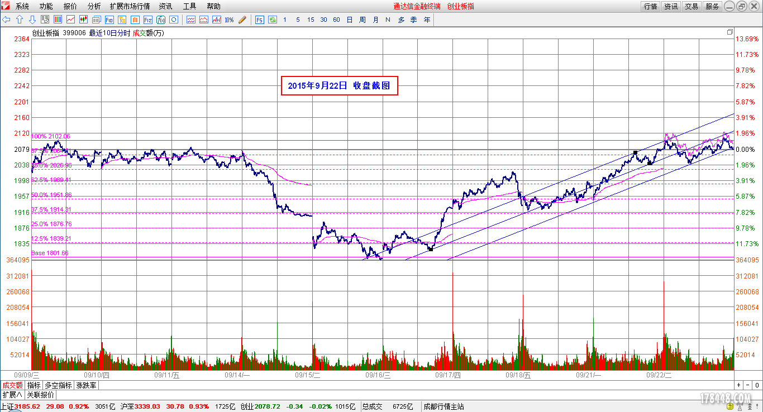Open the 系统 menu
Viewport: 763px width, 412px height.
22,6
